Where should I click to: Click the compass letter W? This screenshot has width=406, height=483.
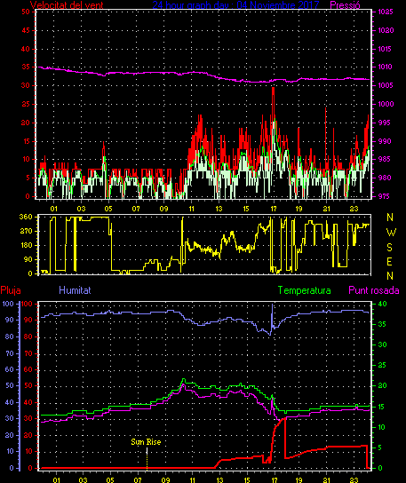point(391,233)
